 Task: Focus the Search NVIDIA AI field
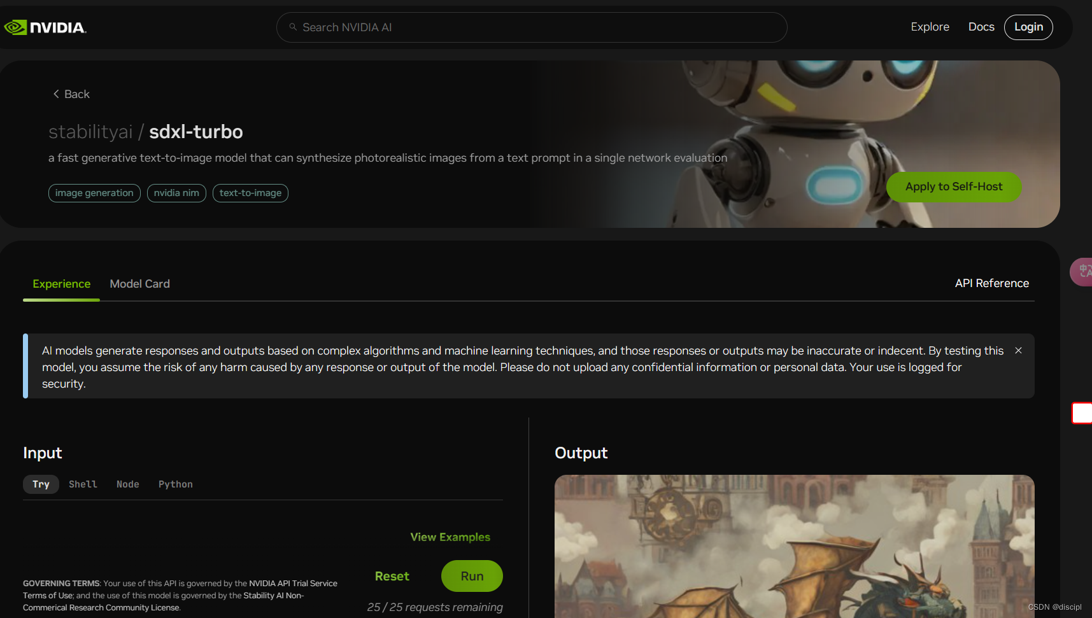click(532, 27)
